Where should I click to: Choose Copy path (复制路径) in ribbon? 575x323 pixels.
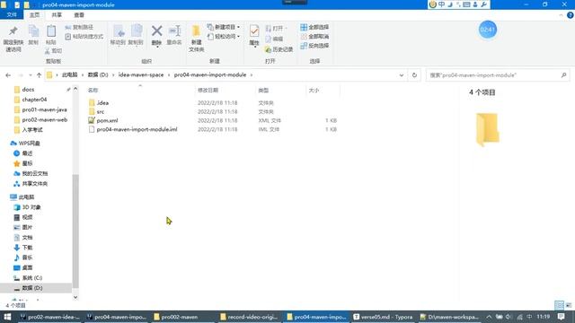(x=79, y=28)
